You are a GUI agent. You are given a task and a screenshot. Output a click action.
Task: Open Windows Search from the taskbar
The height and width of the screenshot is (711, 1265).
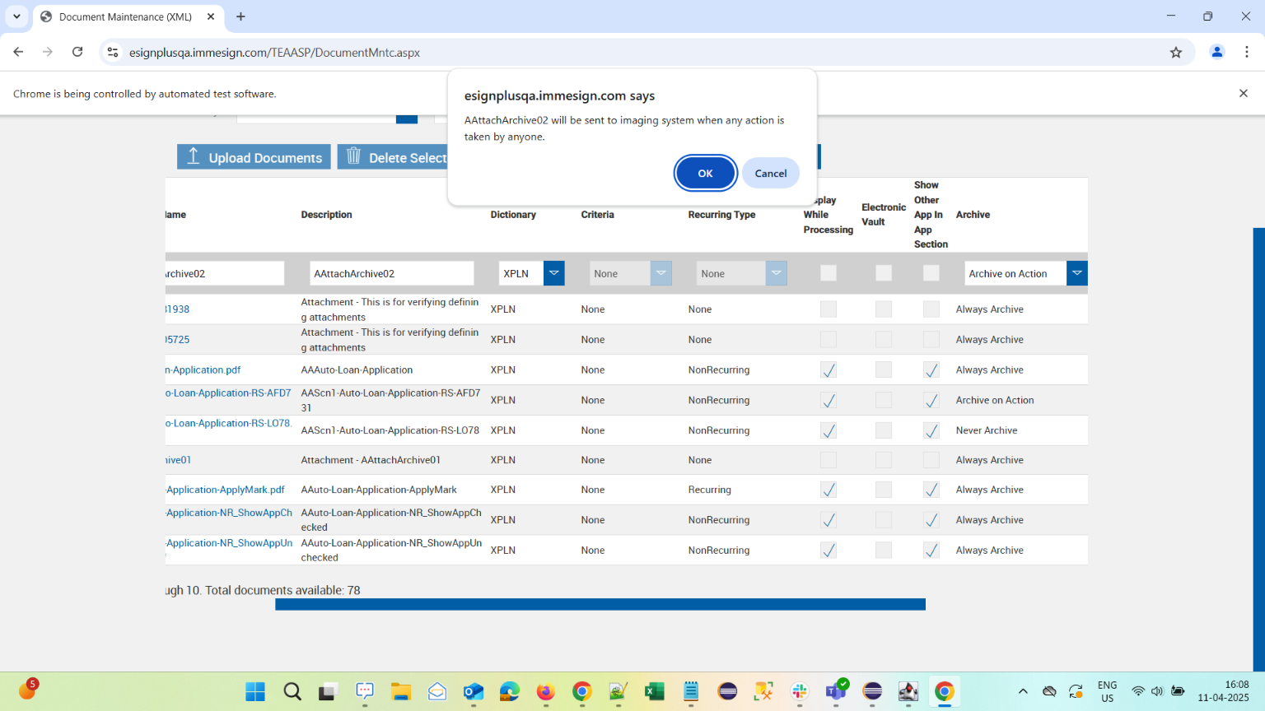click(292, 691)
